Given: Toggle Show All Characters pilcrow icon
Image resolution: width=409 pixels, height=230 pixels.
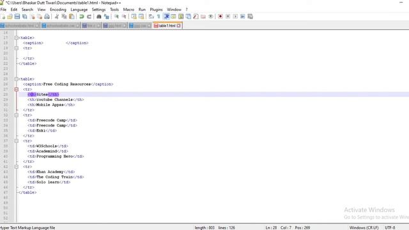Looking at the screenshot, I should [158, 17].
